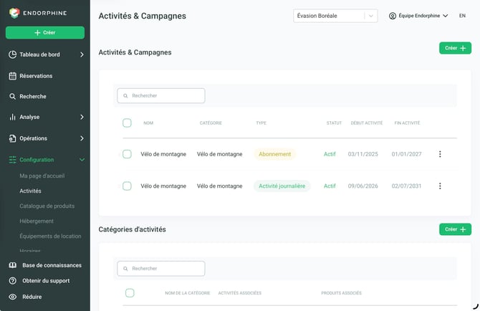Click the Obtenir du support help icon

[13, 281]
